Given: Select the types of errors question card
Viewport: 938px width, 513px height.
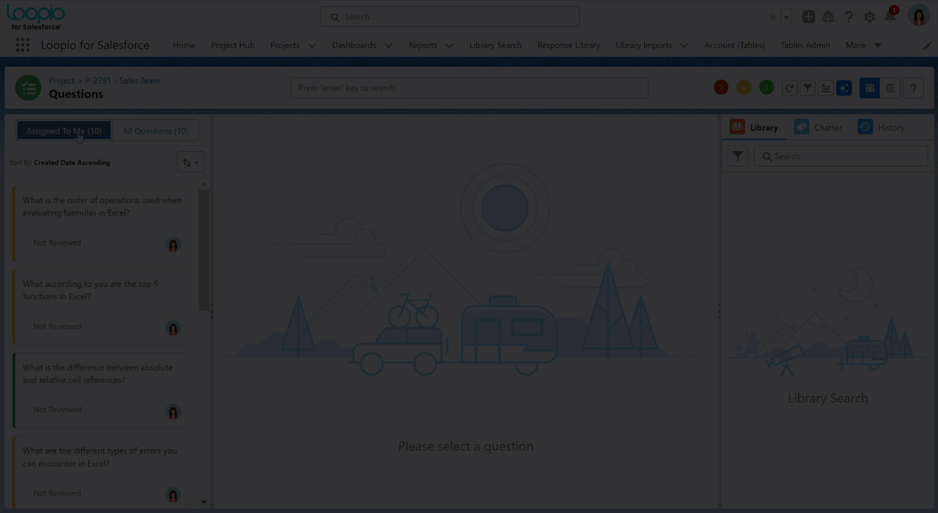Looking at the screenshot, I should tap(101, 472).
